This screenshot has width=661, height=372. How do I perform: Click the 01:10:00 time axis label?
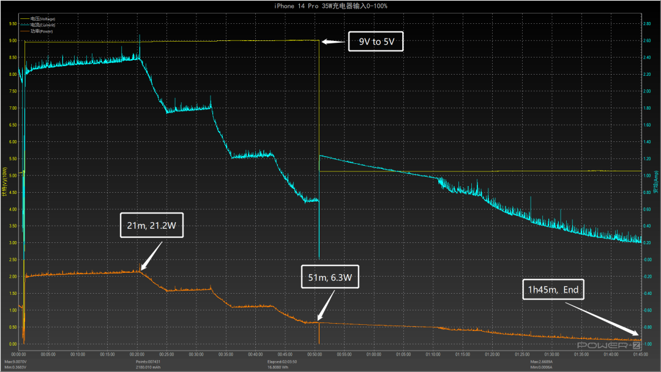433,355
